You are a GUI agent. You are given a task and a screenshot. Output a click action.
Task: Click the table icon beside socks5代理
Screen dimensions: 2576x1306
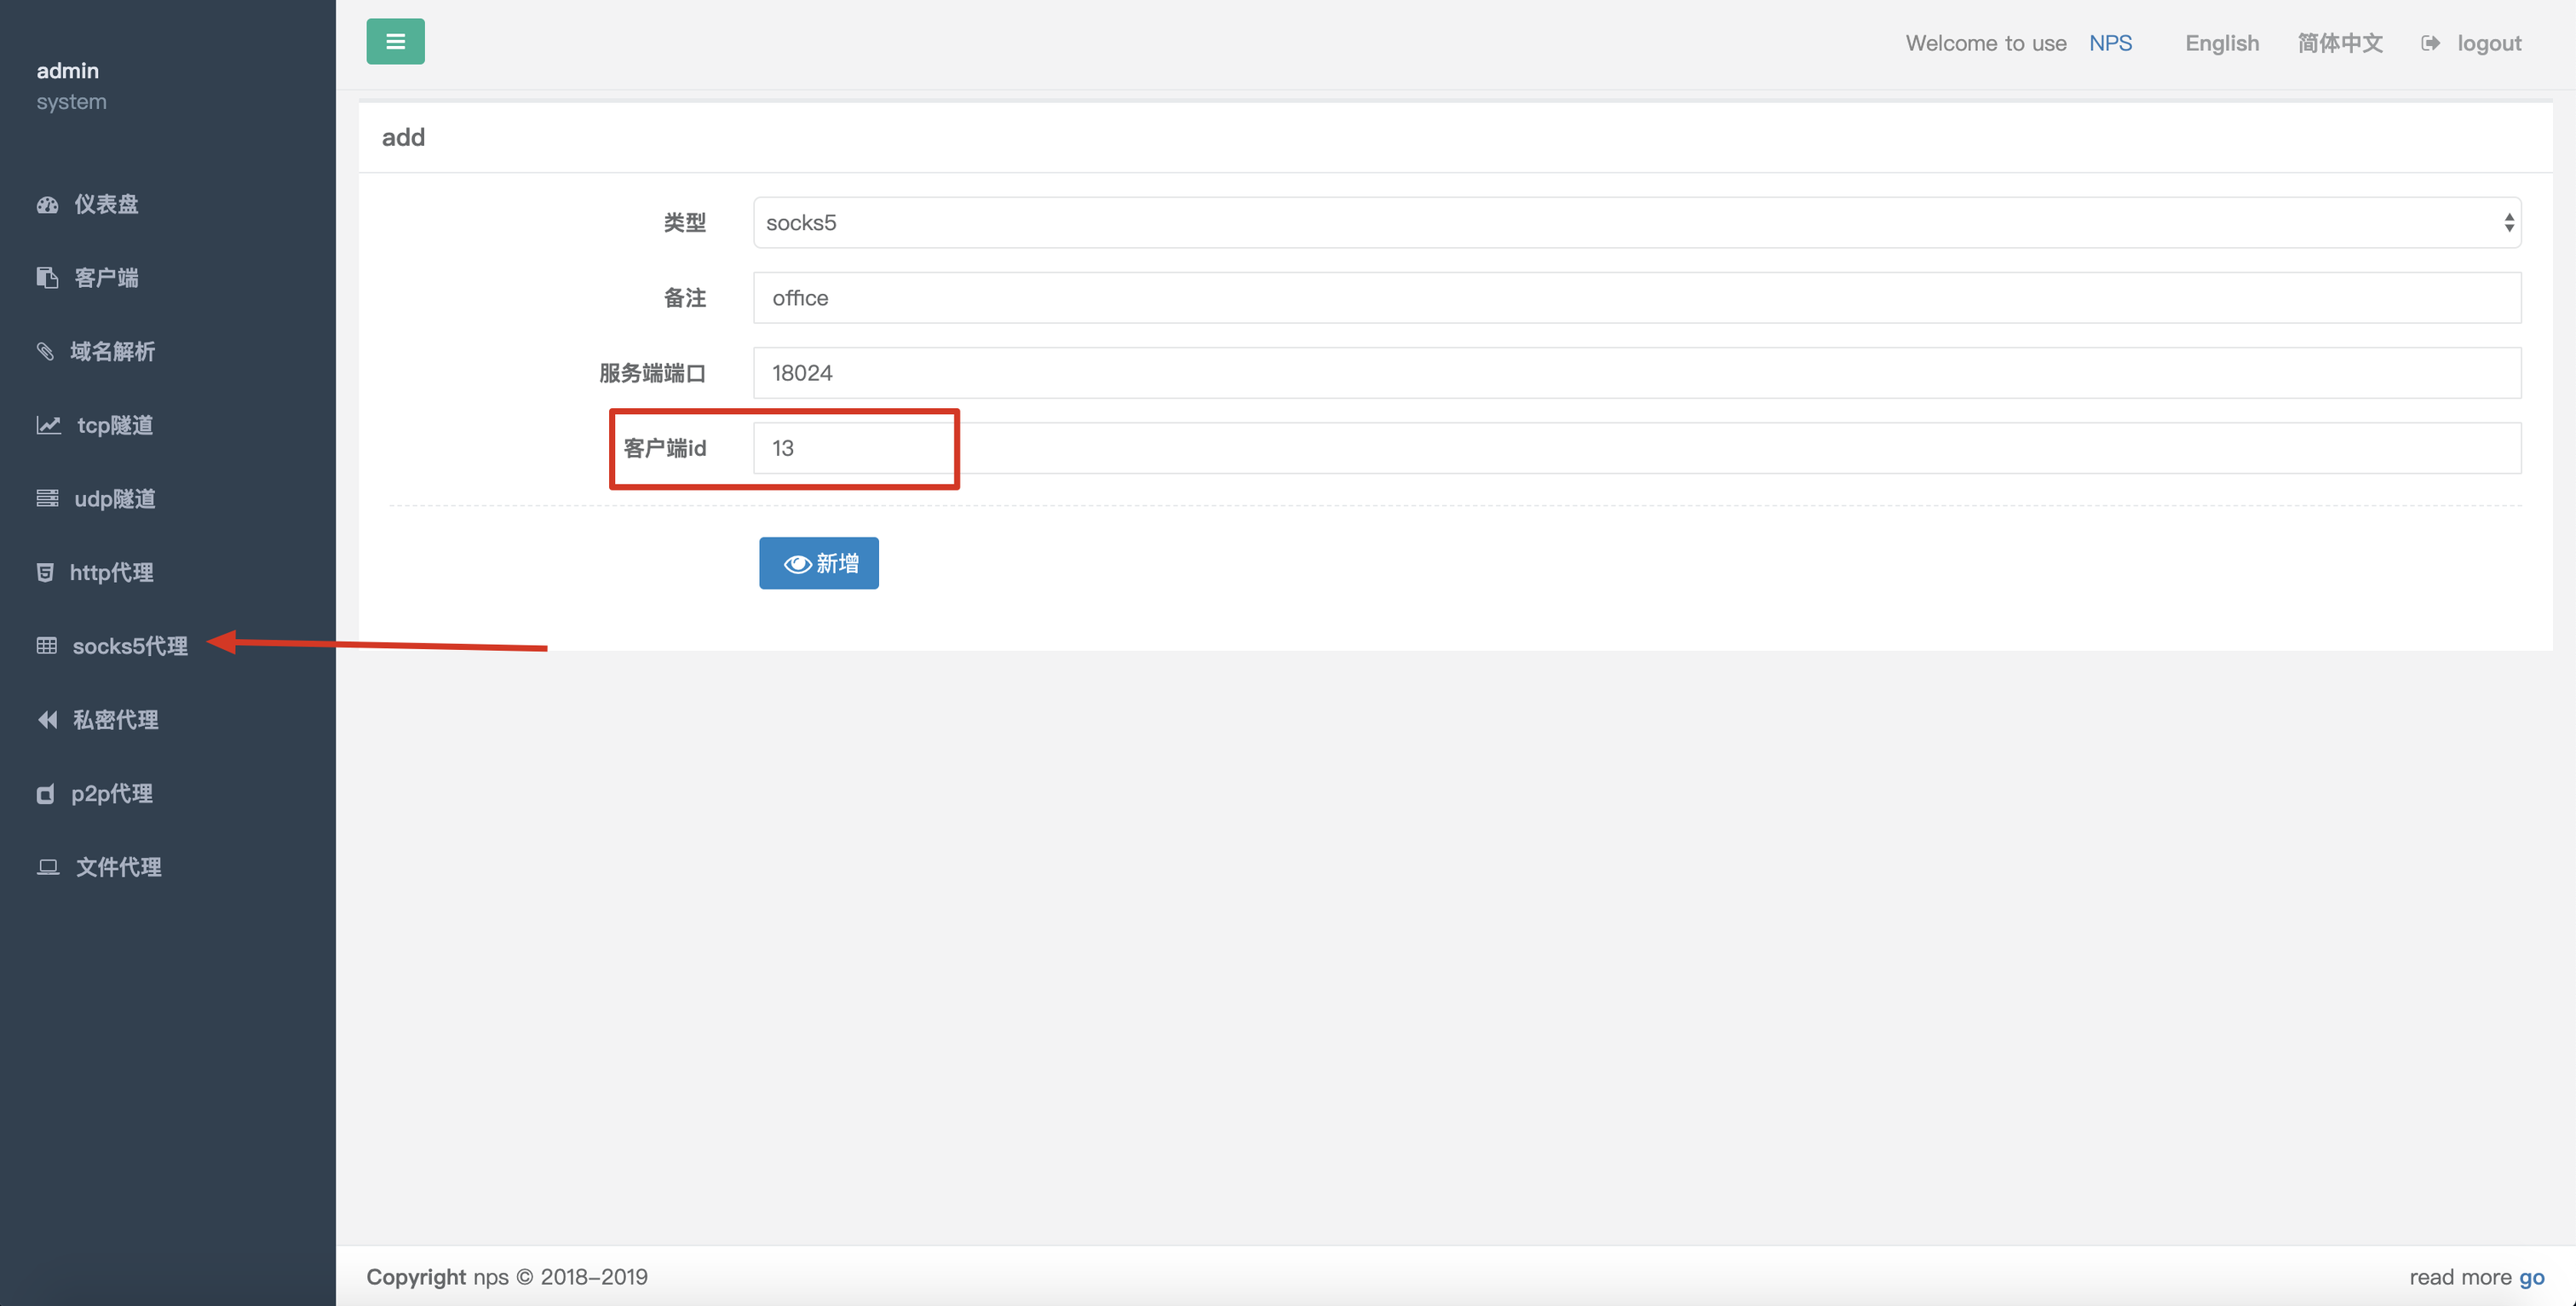(46, 646)
